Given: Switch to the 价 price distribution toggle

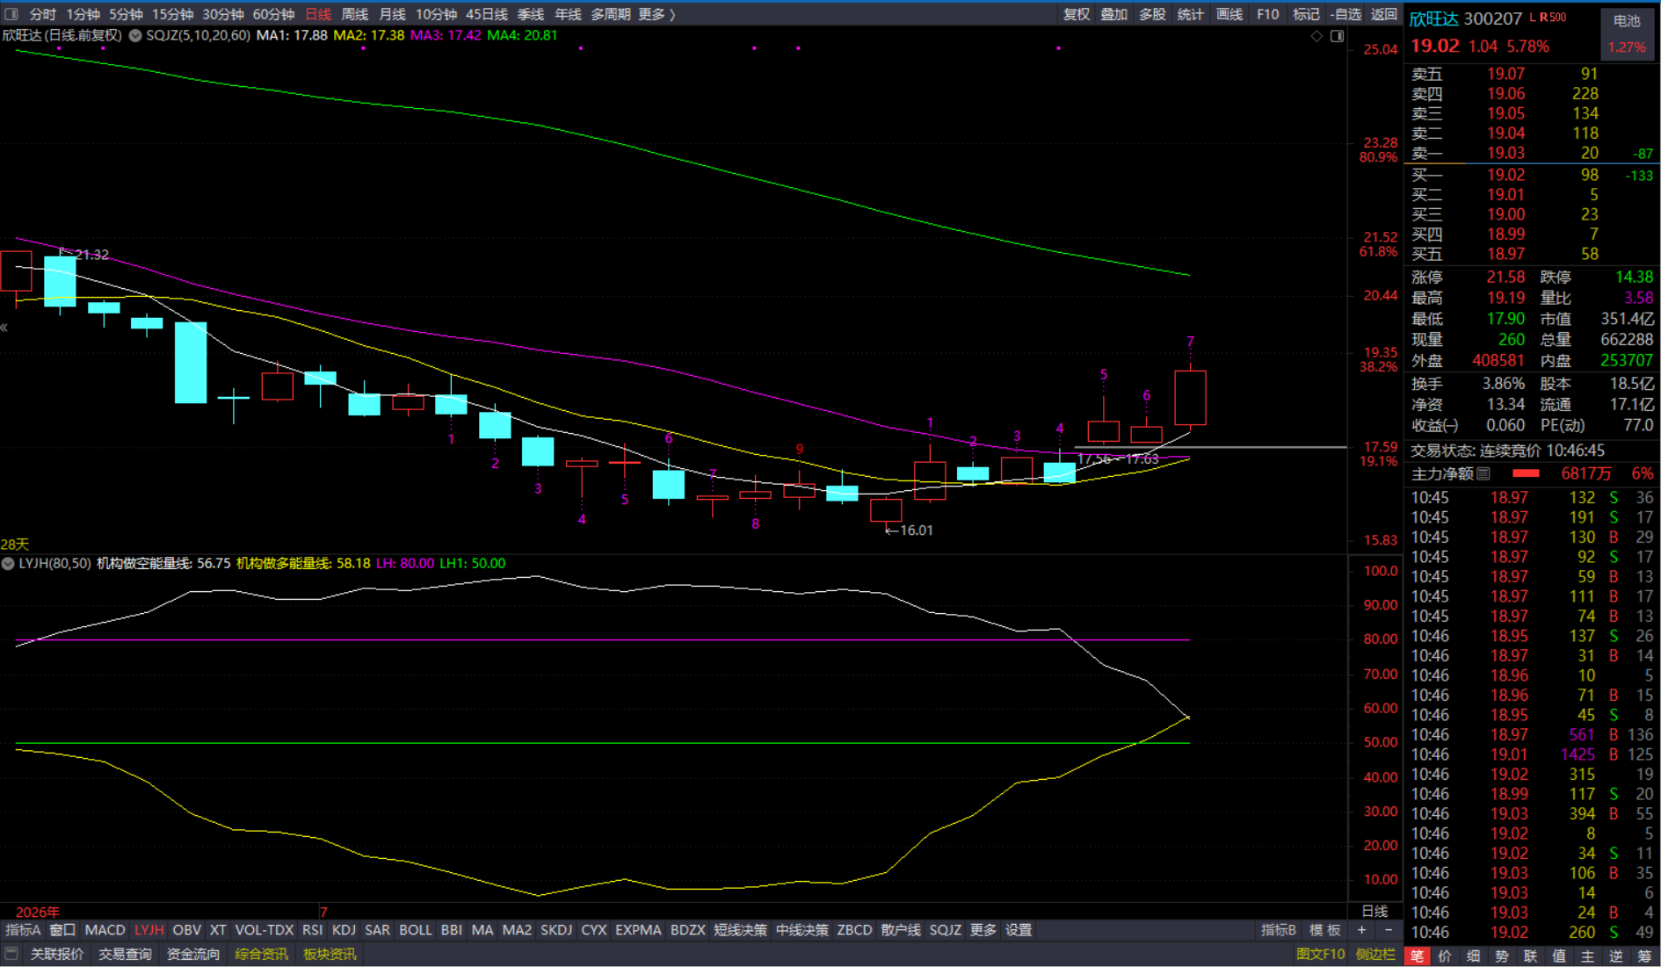Looking at the screenshot, I should [1445, 956].
